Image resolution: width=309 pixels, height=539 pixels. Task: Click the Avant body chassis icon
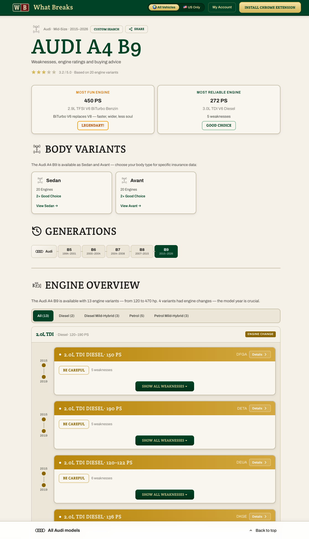(124, 180)
